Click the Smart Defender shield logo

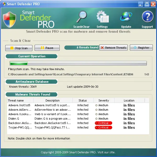click(9, 20)
